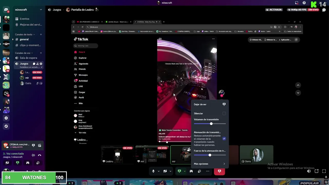Open the clips-y-moment text channel
The height and width of the screenshot is (185, 329).
(x=29, y=45)
